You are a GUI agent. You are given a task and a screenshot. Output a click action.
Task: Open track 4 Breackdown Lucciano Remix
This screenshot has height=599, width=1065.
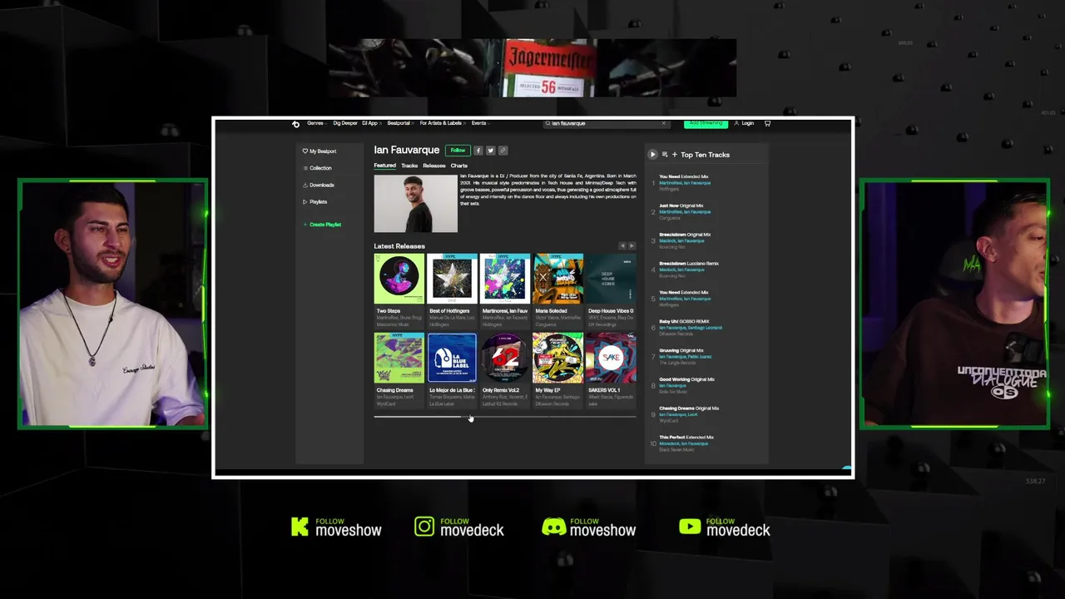tap(688, 264)
